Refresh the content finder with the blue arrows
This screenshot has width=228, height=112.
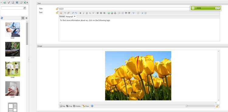pyautogui.click(x=2, y=18)
